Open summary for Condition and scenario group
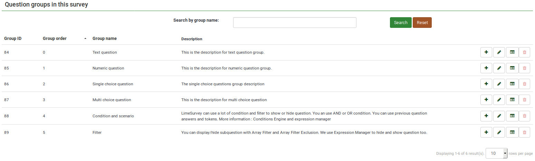Screen dimensions: 535x161 (512, 116)
